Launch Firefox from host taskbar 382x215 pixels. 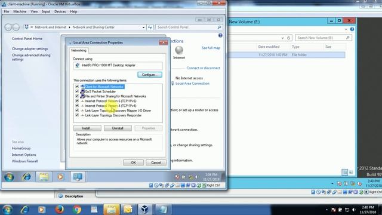point(59,210)
